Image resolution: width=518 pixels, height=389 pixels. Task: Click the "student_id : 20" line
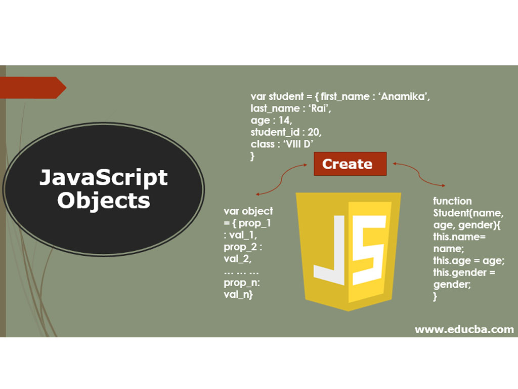(x=286, y=133)
